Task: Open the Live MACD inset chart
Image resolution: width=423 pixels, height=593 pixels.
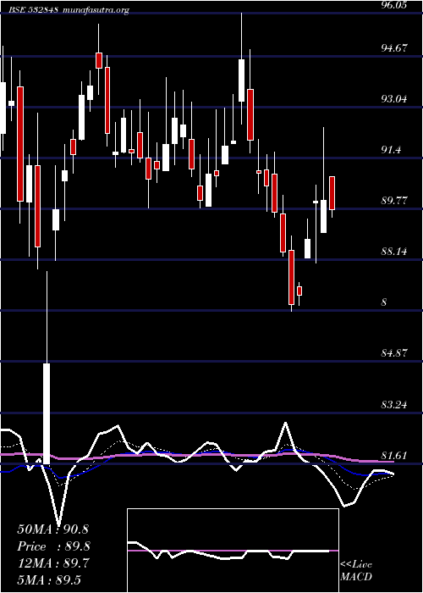Action: click(233, 551)
